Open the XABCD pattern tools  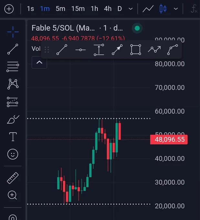(x=13, y=84)
